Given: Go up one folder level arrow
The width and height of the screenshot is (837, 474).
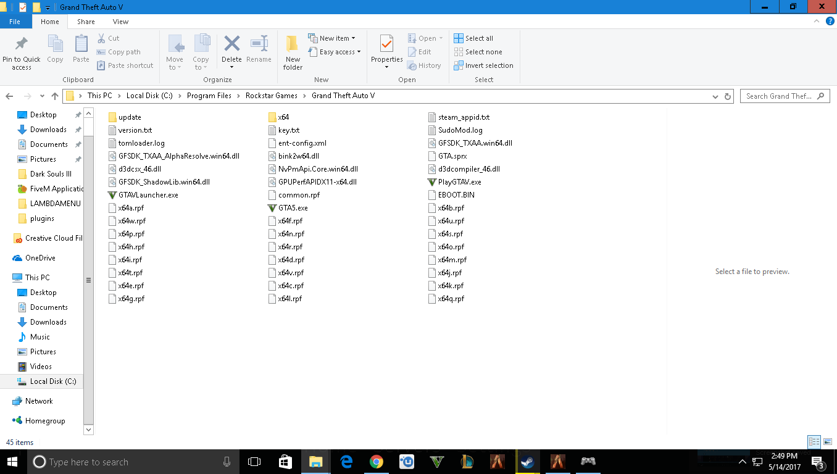Looking at the screenshot, I should click(x=55, y=96).
